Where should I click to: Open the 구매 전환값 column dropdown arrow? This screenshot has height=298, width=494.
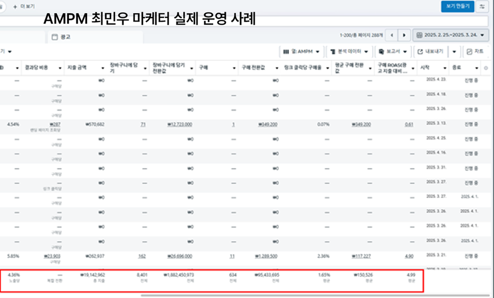tap(277, 68)
